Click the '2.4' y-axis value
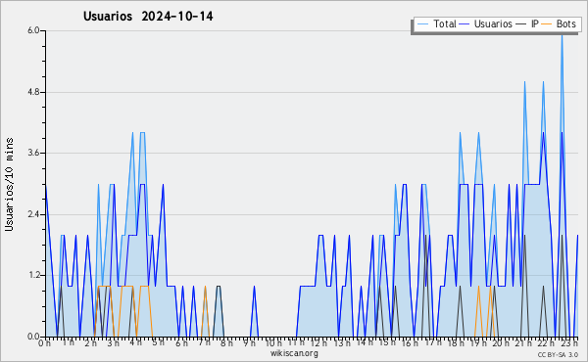This screenshot has width=588, height=362. pos(33,214)
